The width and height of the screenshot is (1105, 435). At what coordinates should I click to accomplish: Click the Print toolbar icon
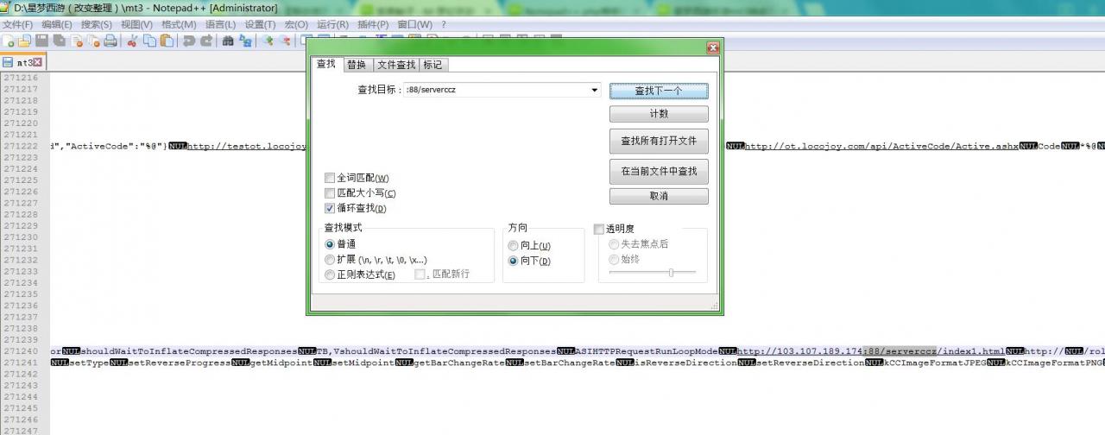(x=110, y=41)
